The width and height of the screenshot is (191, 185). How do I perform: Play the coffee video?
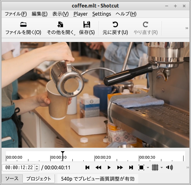(x=109, y=167)
